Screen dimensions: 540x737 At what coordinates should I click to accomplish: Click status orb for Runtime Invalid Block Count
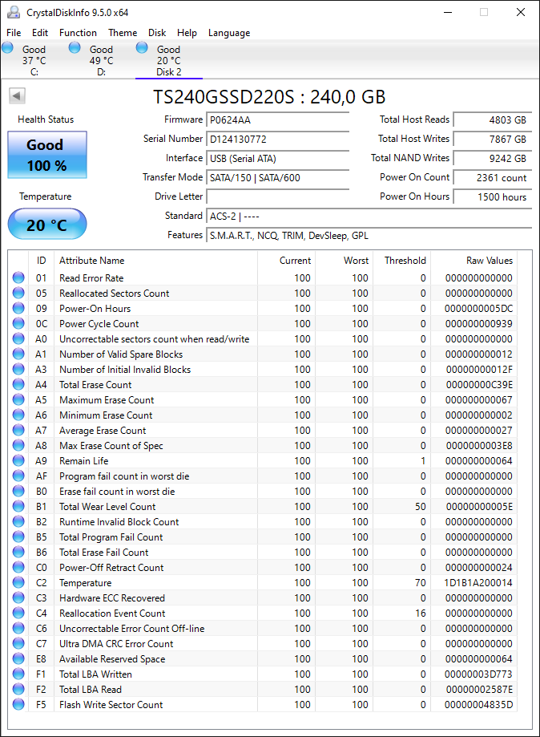coord(18,521)
